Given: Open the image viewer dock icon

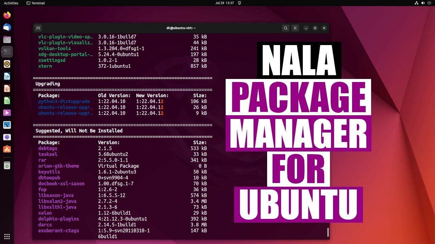Looking at the screenshot, I should click(7, 125).
